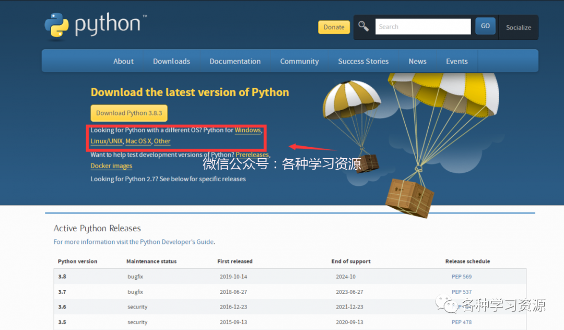Click the 2024-10 end of support cell
The image size is (564, 330).
click(x=346, y=277)
